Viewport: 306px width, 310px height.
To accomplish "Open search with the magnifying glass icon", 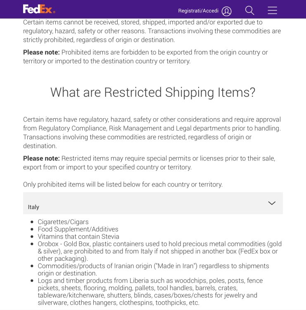I will [249, 10].
